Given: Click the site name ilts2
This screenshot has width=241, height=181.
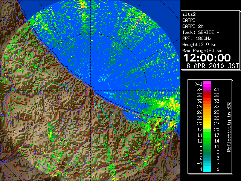Looking at the screenshot, I should 189,14.
